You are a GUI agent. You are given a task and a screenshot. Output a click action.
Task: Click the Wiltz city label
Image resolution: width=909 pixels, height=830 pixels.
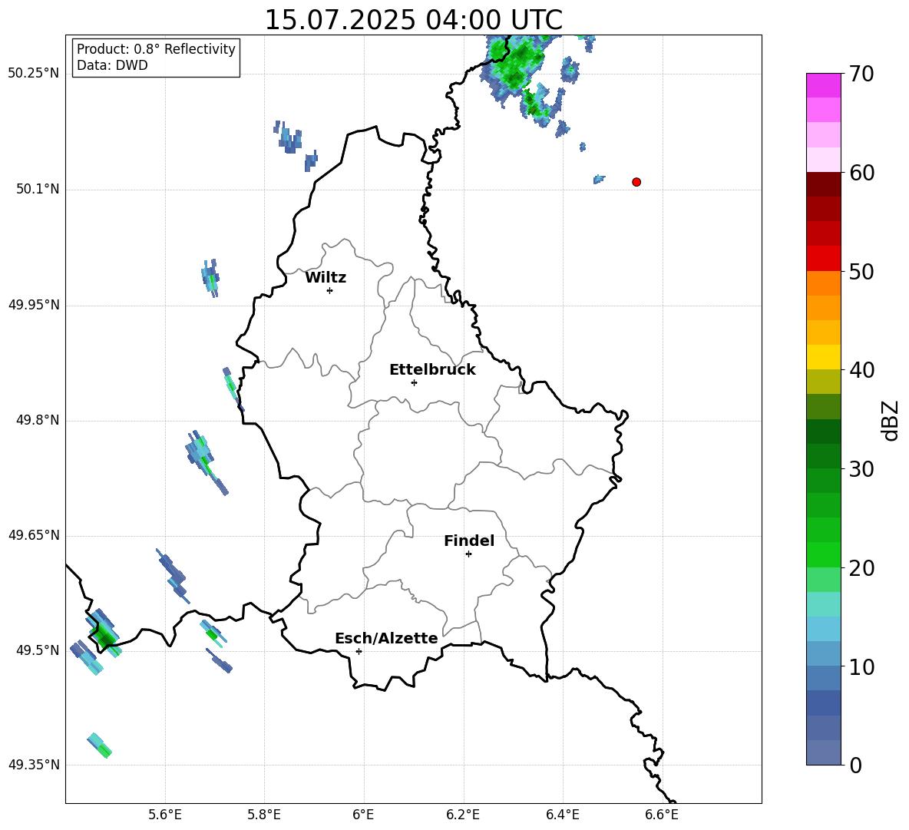tap(326, 278)
